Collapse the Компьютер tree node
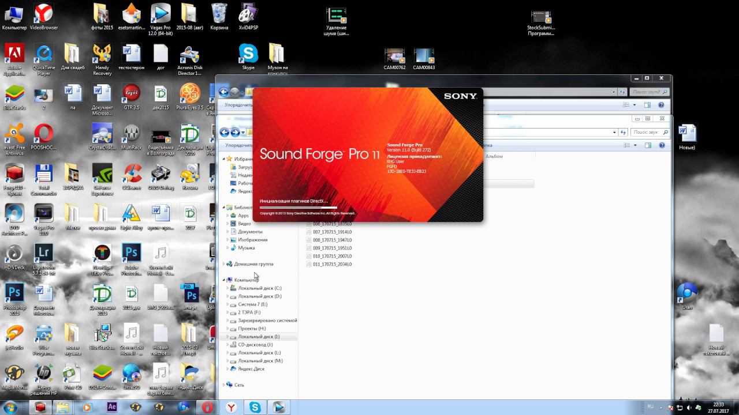739x415 pixels. click(224, 280)
